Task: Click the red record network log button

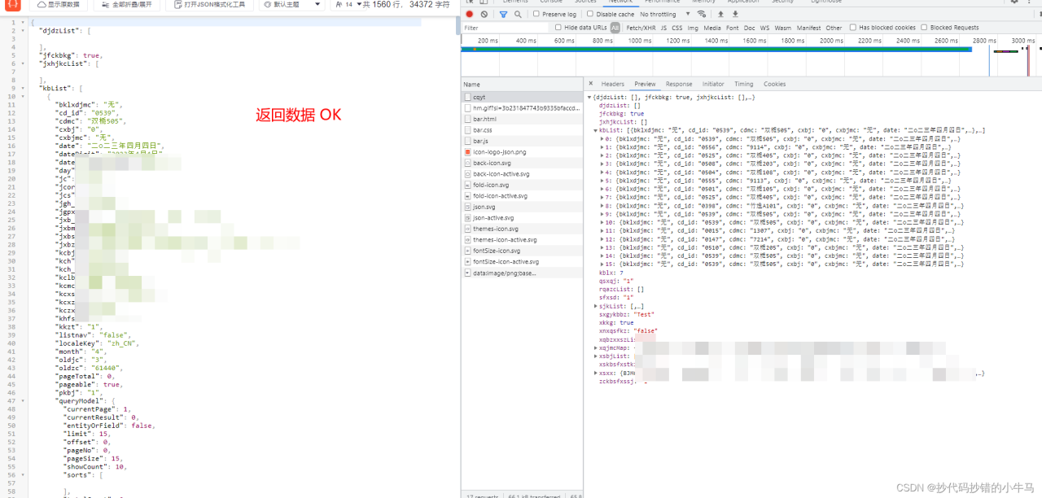Action: point(470,15)
